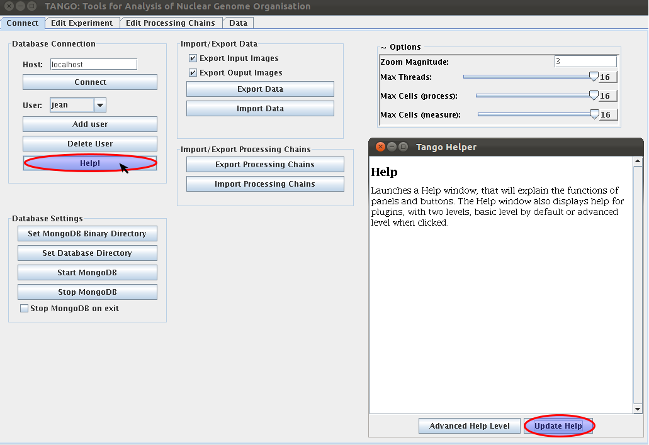Click the Max Cells (process) value 16
Image resolution: width=649 pixels, height=445 pixels.
tap(607, 96)
